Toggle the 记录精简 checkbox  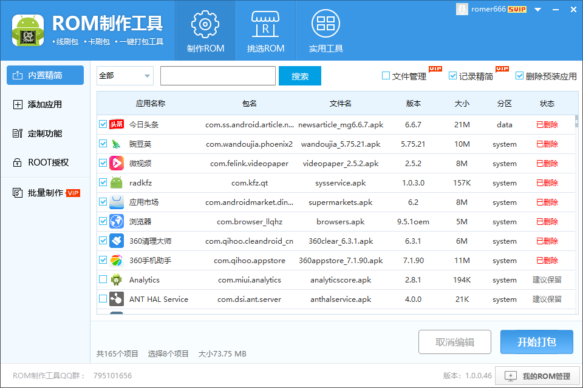pos(452,76)
